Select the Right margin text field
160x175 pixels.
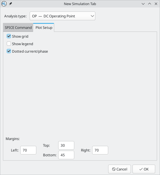100,150
